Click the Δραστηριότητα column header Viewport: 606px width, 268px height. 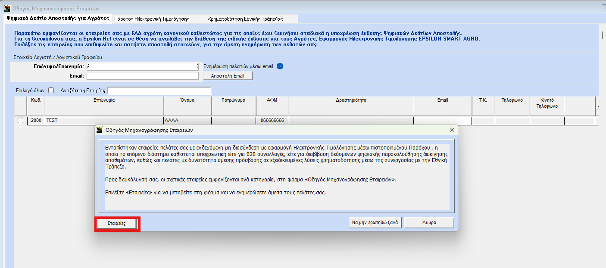tap(351, 100)
